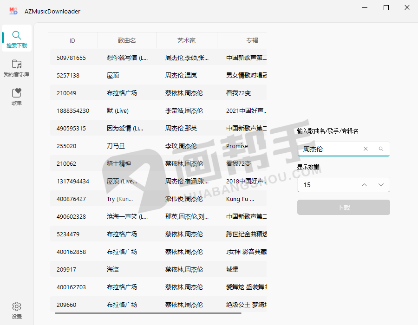Select song 刀马旦

116,146
